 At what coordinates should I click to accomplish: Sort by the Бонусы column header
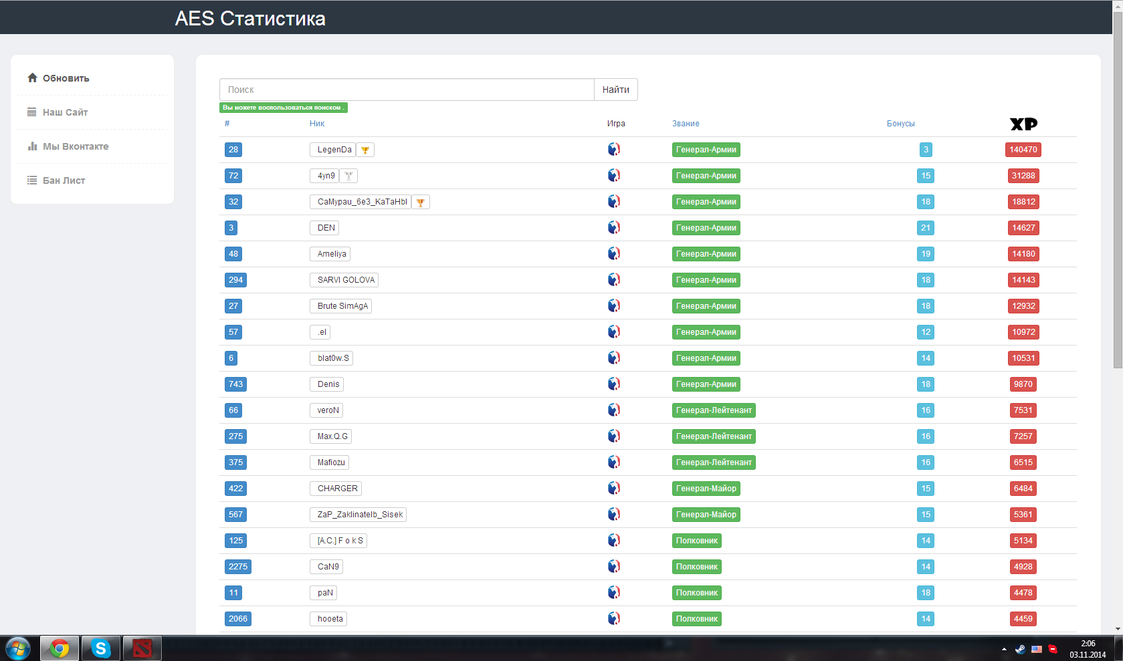point(901,124)
